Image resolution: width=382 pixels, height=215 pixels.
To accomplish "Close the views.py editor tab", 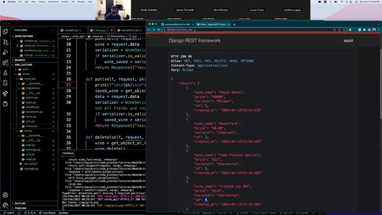I will pos(112,30).
